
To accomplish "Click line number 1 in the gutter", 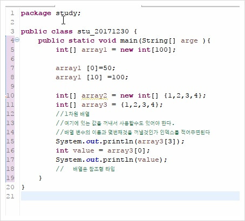I will (x=12, y=13).
